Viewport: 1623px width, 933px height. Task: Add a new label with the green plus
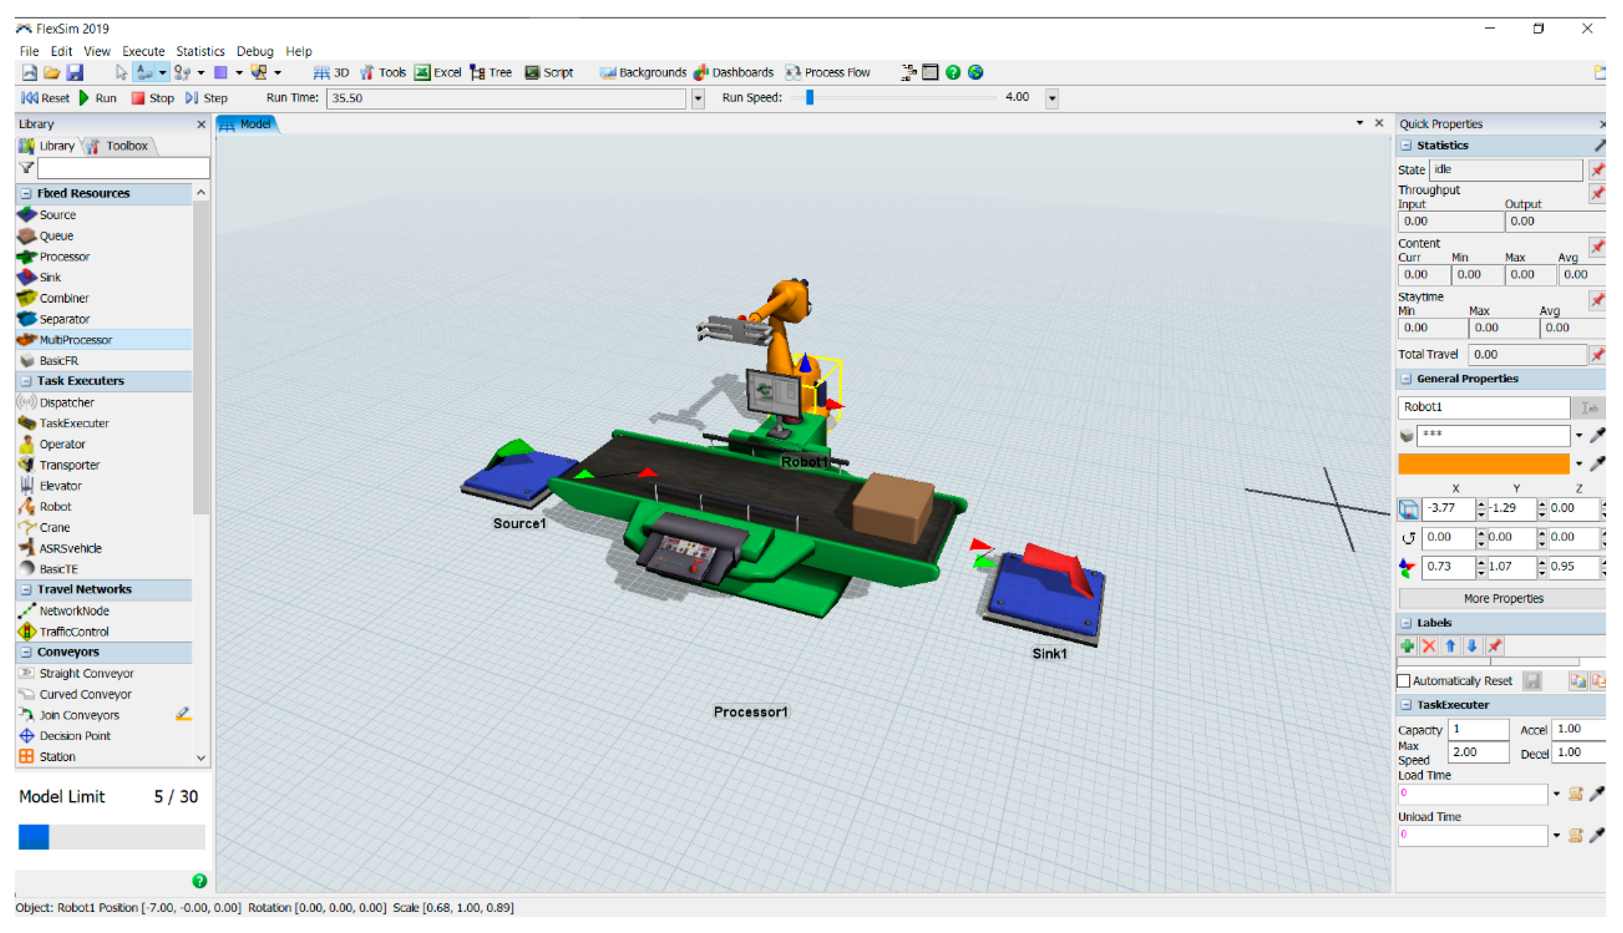click(1407, 646)
